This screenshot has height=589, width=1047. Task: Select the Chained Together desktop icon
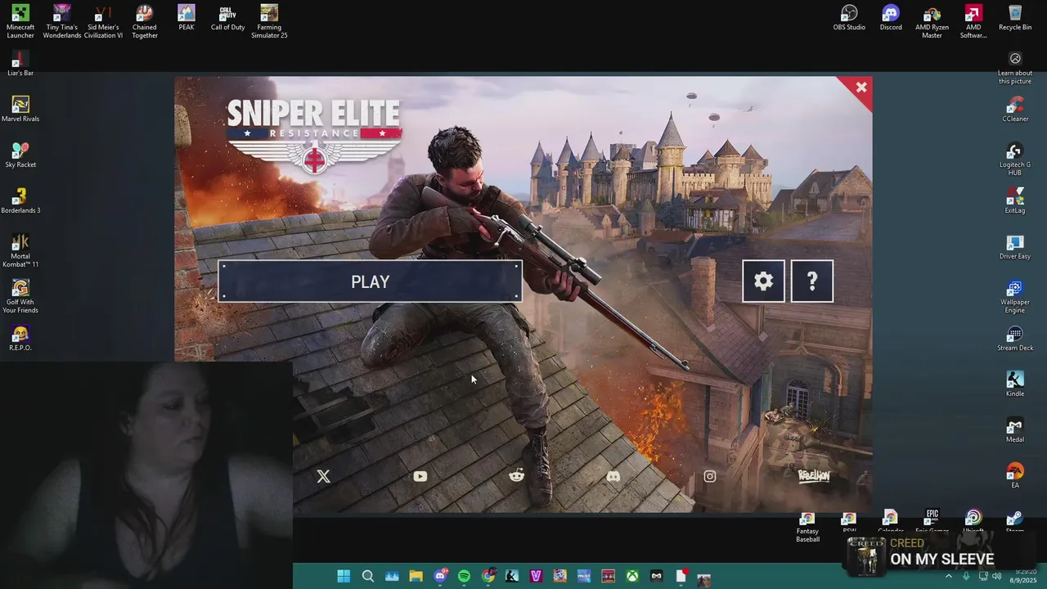tap(145, 22)
